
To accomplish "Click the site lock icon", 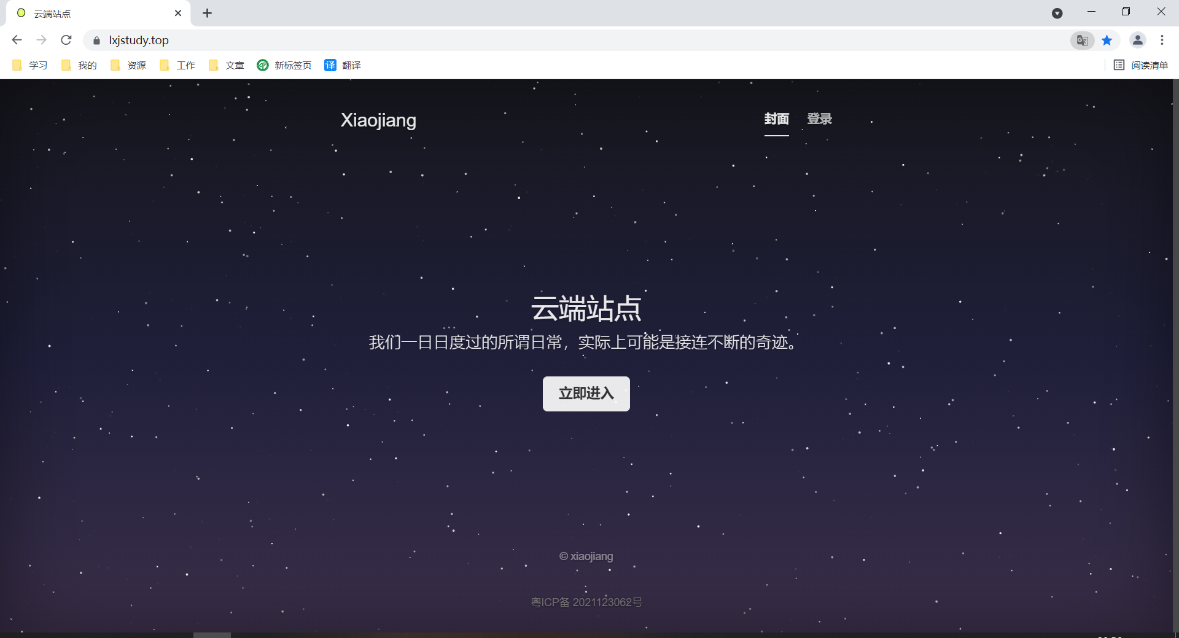I will tap(96, 41).
